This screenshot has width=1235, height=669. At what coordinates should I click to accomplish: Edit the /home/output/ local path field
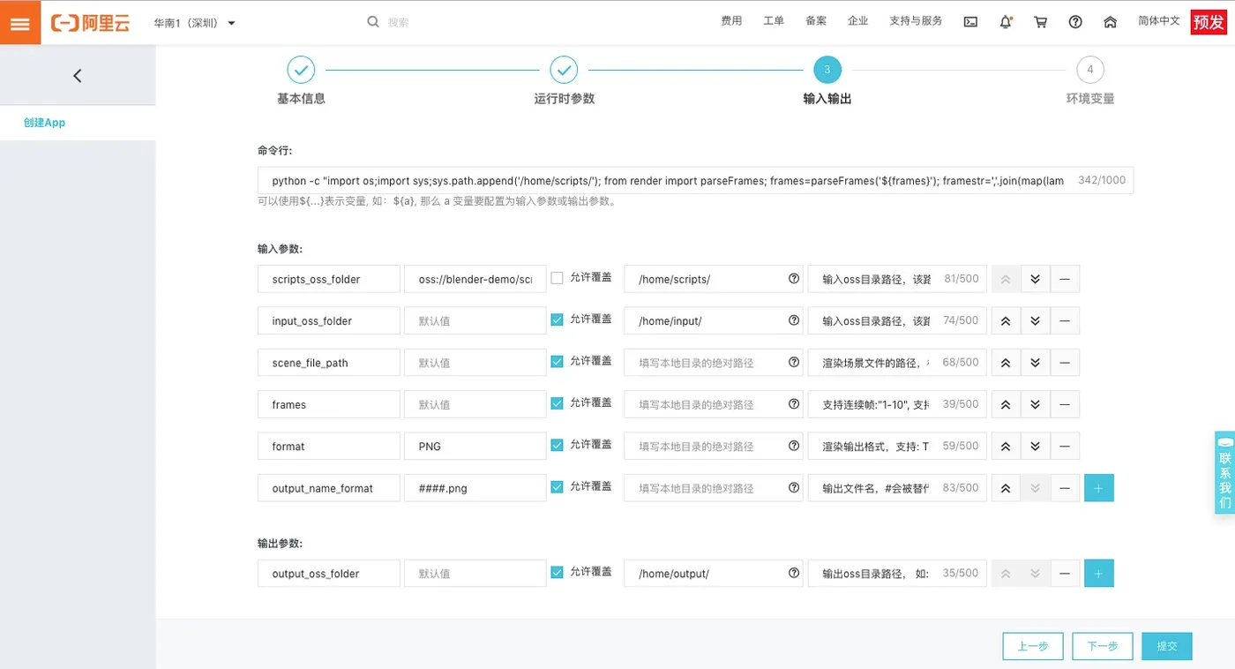tap(714, 574)
